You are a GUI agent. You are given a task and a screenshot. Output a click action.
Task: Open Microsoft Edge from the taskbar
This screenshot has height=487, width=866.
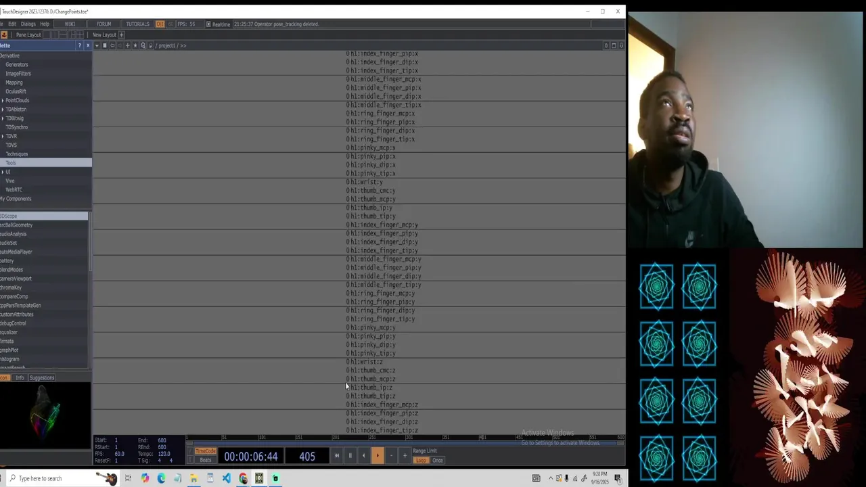161,478
